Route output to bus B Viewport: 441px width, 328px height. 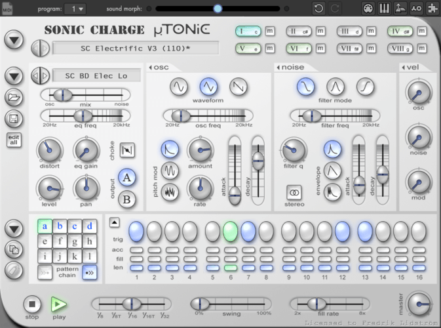click(x=127, y=199)
